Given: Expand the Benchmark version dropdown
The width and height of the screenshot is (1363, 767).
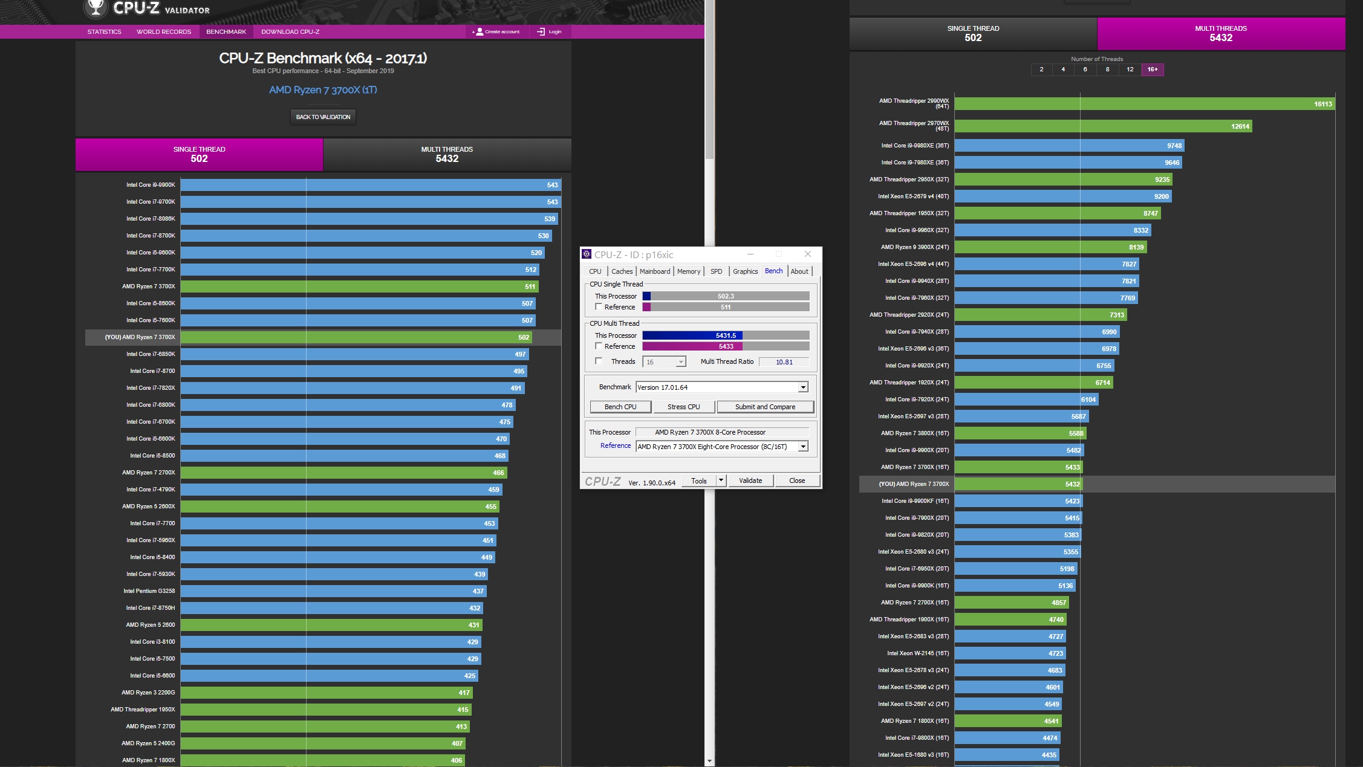Looking at the screenshot, I should [803, 387].
